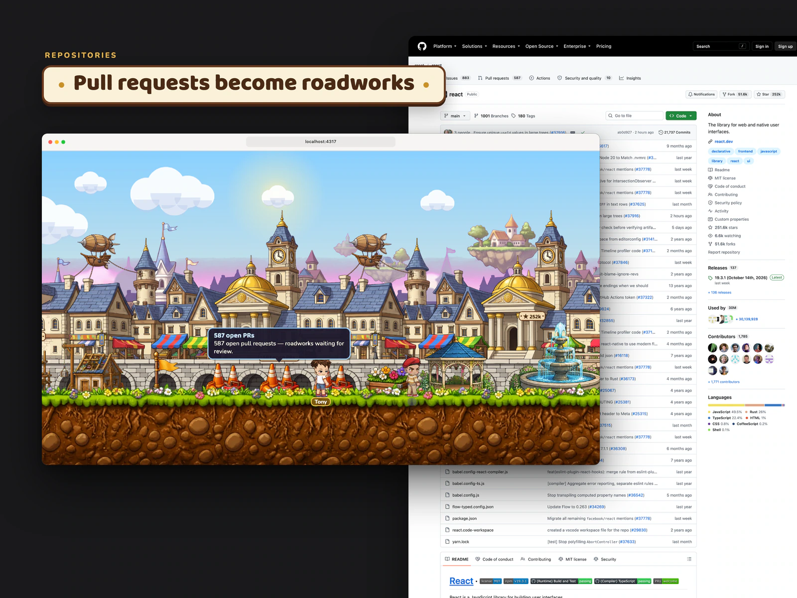Open the Pull requests tab
This screenshot has width=797, height=598.
tap(500, 78)
